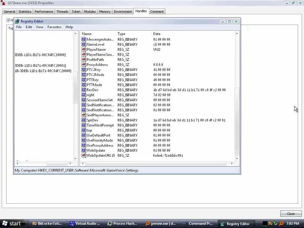Click the SpkDev binary value icon
Image resolution: width=304 pixels, height=228 pixels.
click(x=83, y=120)
